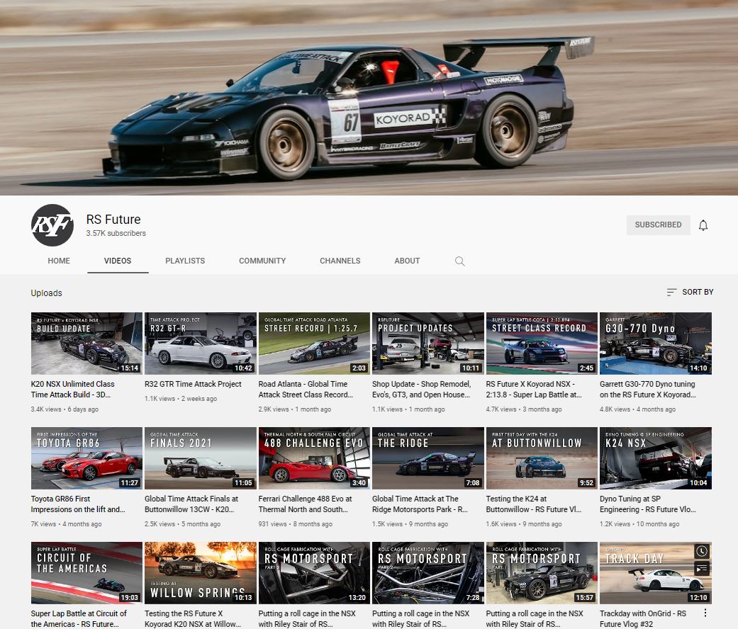This screenshot has height=629, width=738.
Task: Click '1.1K views • 2 weeks ago' metadata
Action: click(x=181, y=399)
